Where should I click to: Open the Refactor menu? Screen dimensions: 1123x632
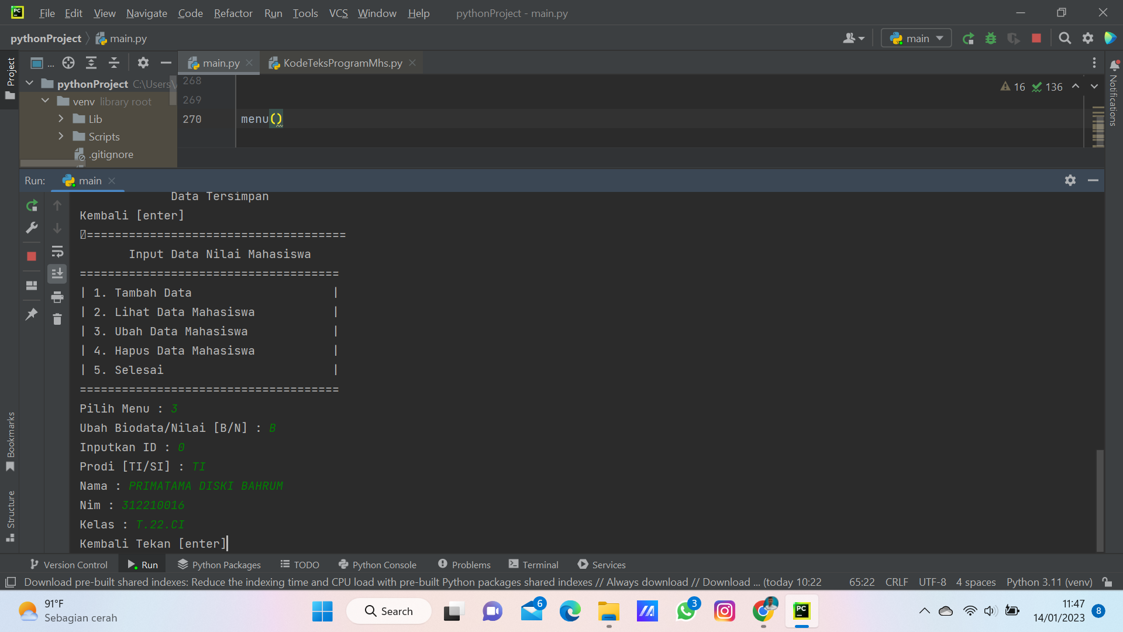pos(233,13)
